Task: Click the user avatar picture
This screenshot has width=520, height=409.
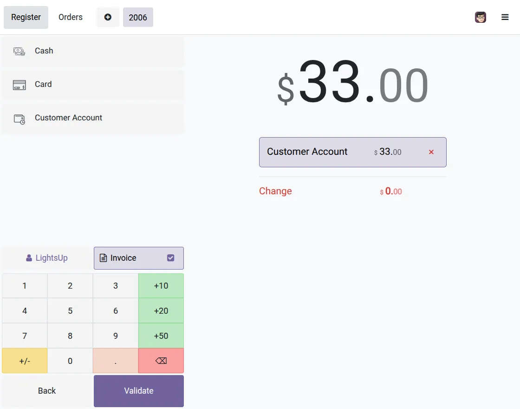Action: [x=481, y=17]
